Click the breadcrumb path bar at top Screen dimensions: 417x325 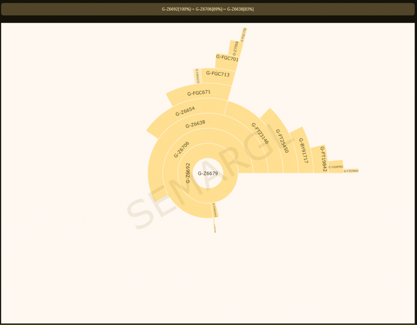point(208,9)
